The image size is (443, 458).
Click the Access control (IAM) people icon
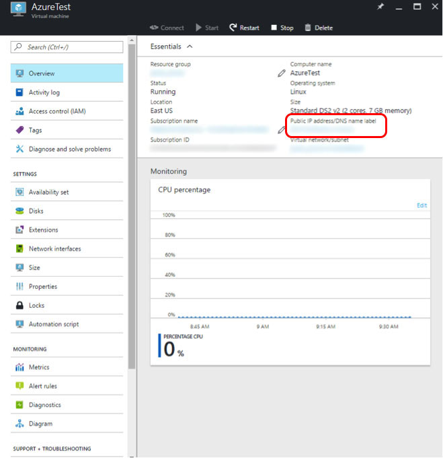point(19,111)
